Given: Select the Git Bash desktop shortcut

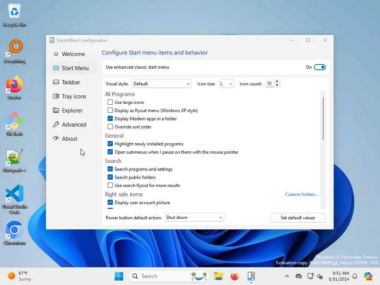Looking at the screenshot, I should [x=14, y=124].
